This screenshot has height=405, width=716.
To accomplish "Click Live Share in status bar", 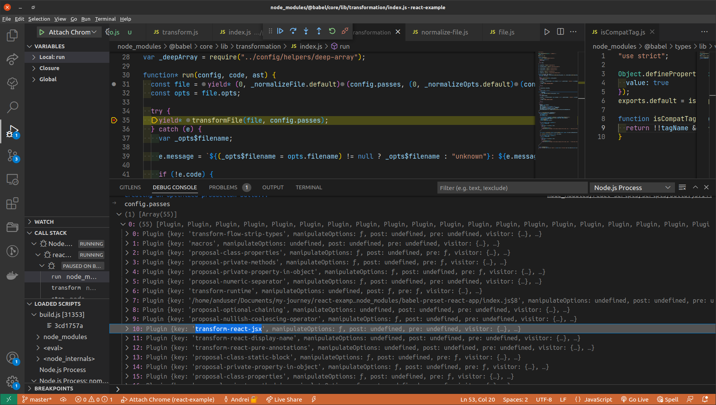I will [284, 399].
